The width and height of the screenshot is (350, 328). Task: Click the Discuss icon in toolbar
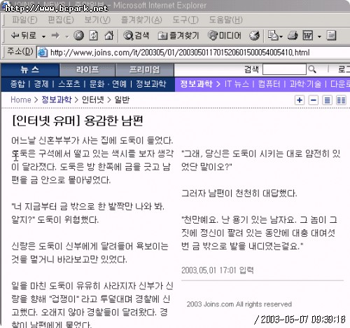331,36
